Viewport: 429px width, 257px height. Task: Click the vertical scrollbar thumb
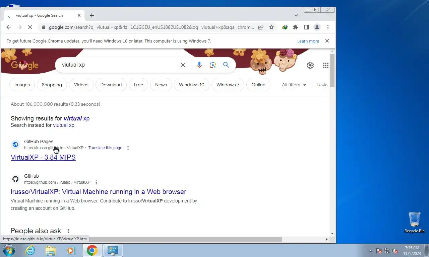[x=332, y=70]
